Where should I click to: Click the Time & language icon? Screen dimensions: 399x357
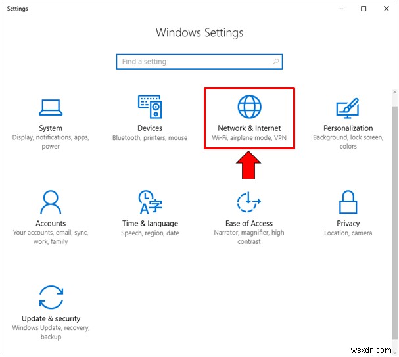(150, 202)
